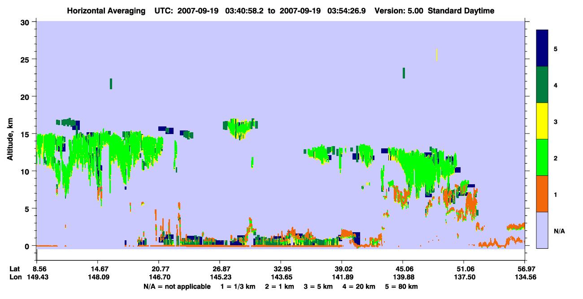Click the legend text '2 = 1 km'

[x=280, y=286]
